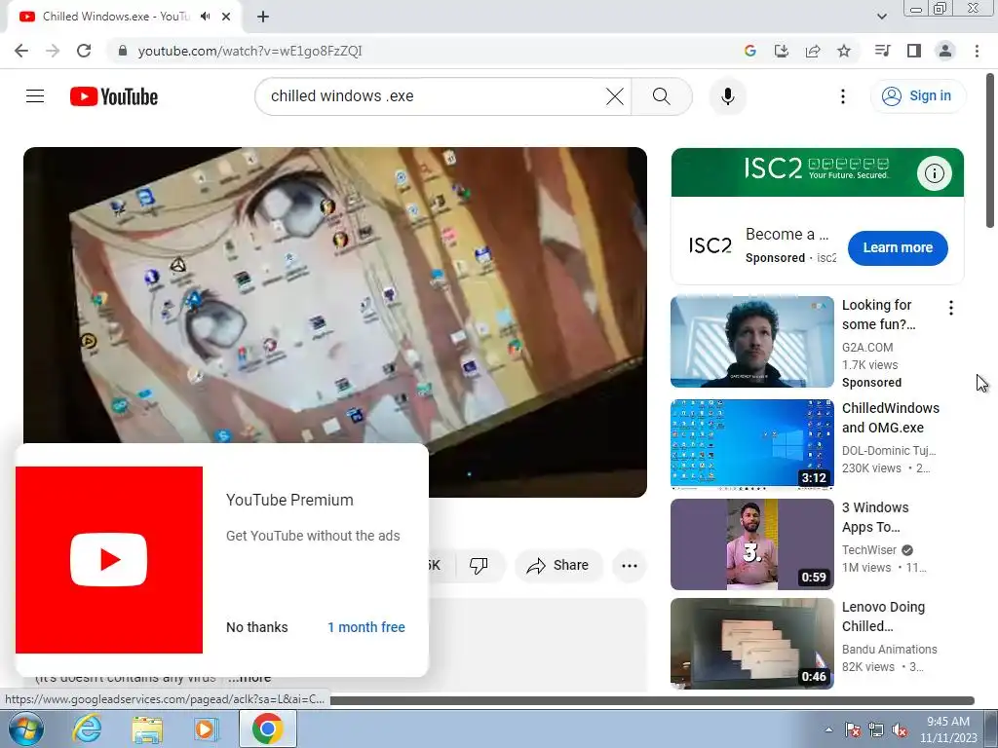Expand description with the ...more link

click(249, 678)
